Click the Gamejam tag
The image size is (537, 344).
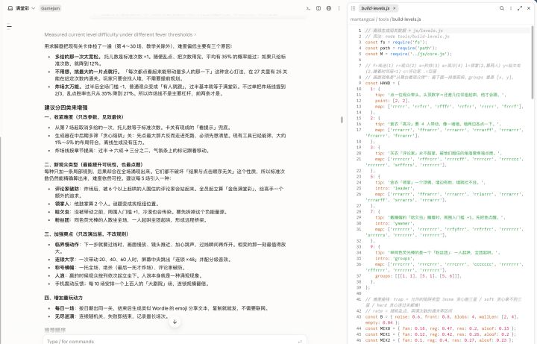(51, 8)
